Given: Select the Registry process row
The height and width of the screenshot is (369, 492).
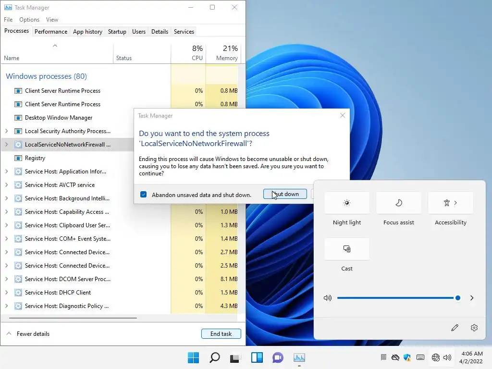Looking at the screenshot, I should click(67, 158).
